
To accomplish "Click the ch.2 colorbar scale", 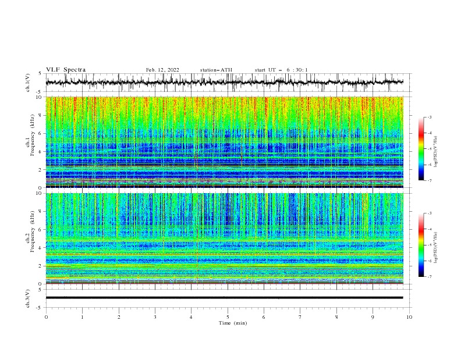I will point(421,245).
